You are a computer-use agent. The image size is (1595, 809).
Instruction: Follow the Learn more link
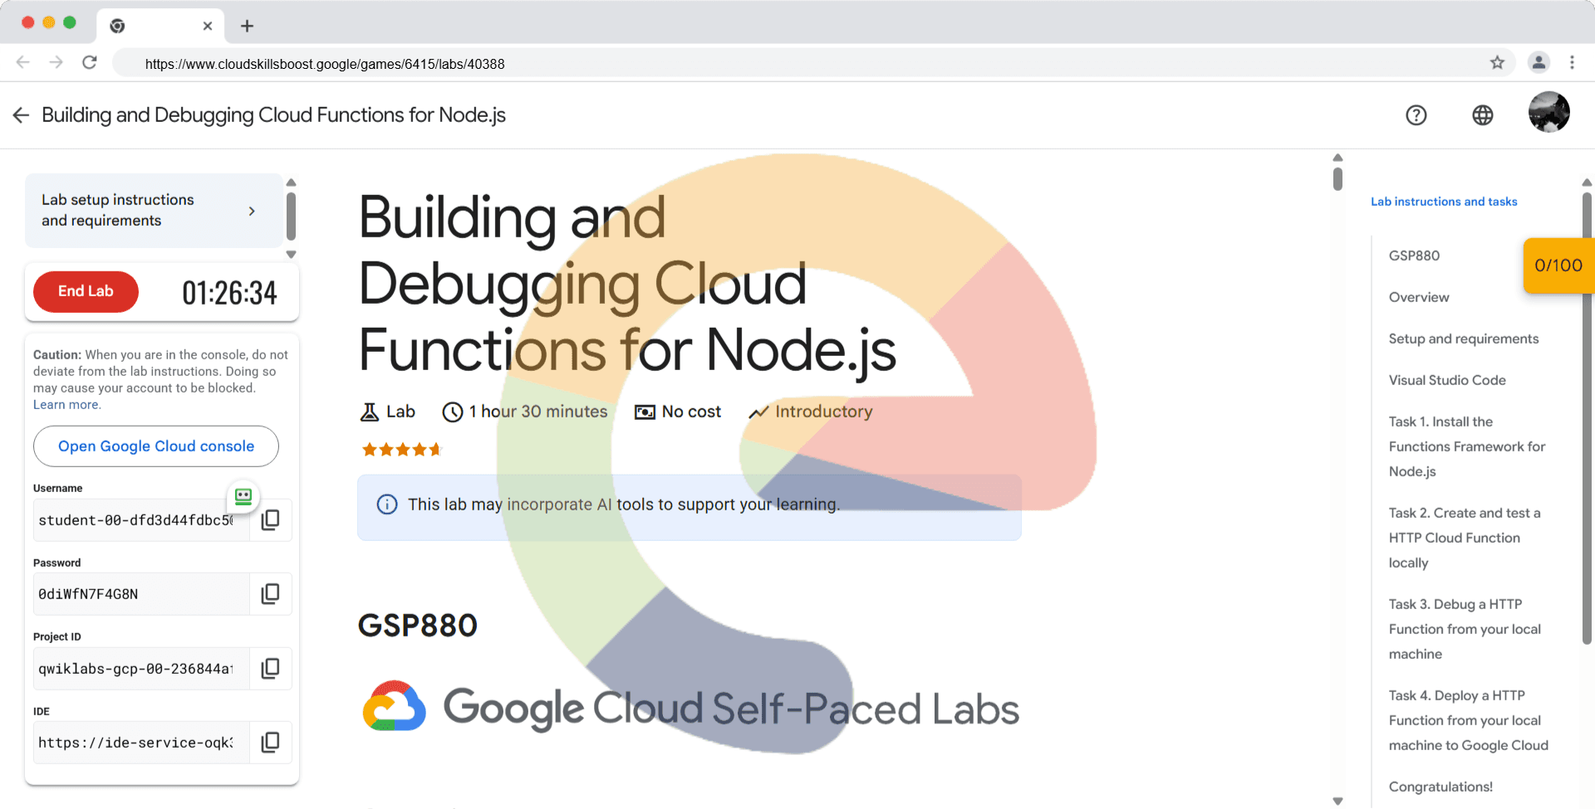click(66, 405)
